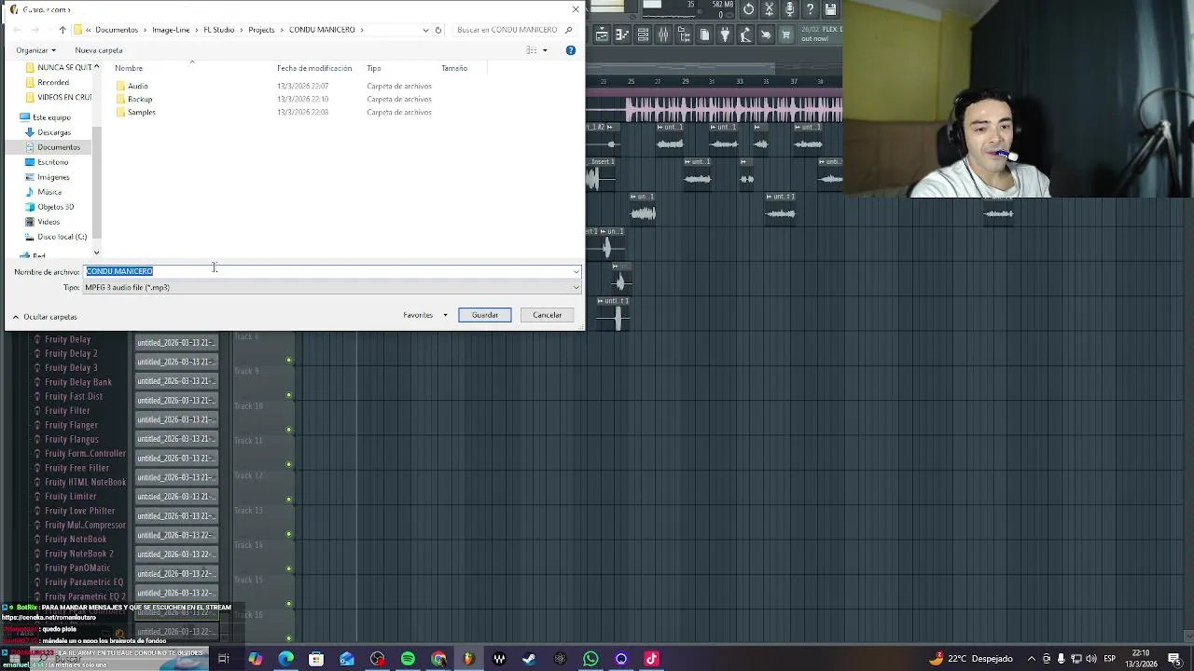1194x671 pixels.
Task: Click Nueva carpeta button
Action: tap(99, 50)
